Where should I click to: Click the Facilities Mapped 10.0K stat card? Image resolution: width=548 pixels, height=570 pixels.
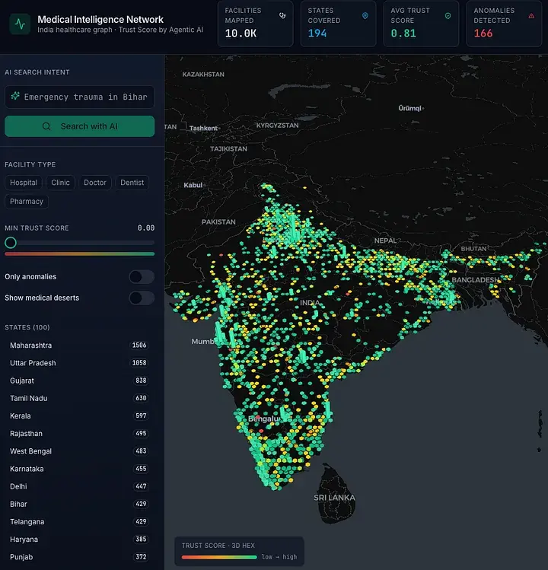(255, 24)
